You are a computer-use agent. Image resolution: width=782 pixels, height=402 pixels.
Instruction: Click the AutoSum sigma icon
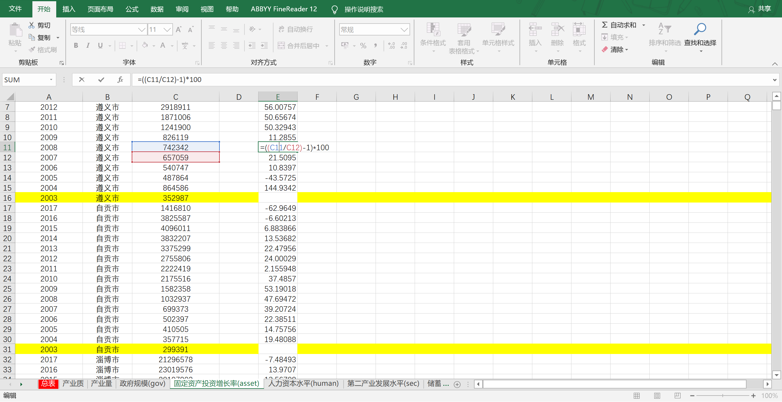tap(604, 25)
